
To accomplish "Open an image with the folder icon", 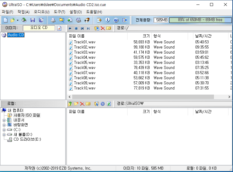I will (13, 20).
